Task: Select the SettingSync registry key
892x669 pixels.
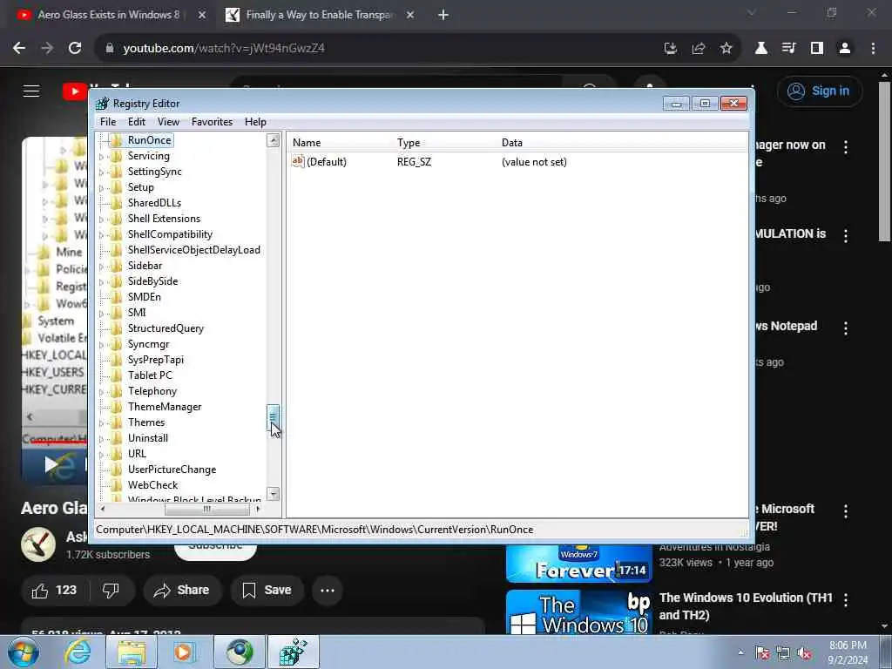Action: click(x=155, y=172)
